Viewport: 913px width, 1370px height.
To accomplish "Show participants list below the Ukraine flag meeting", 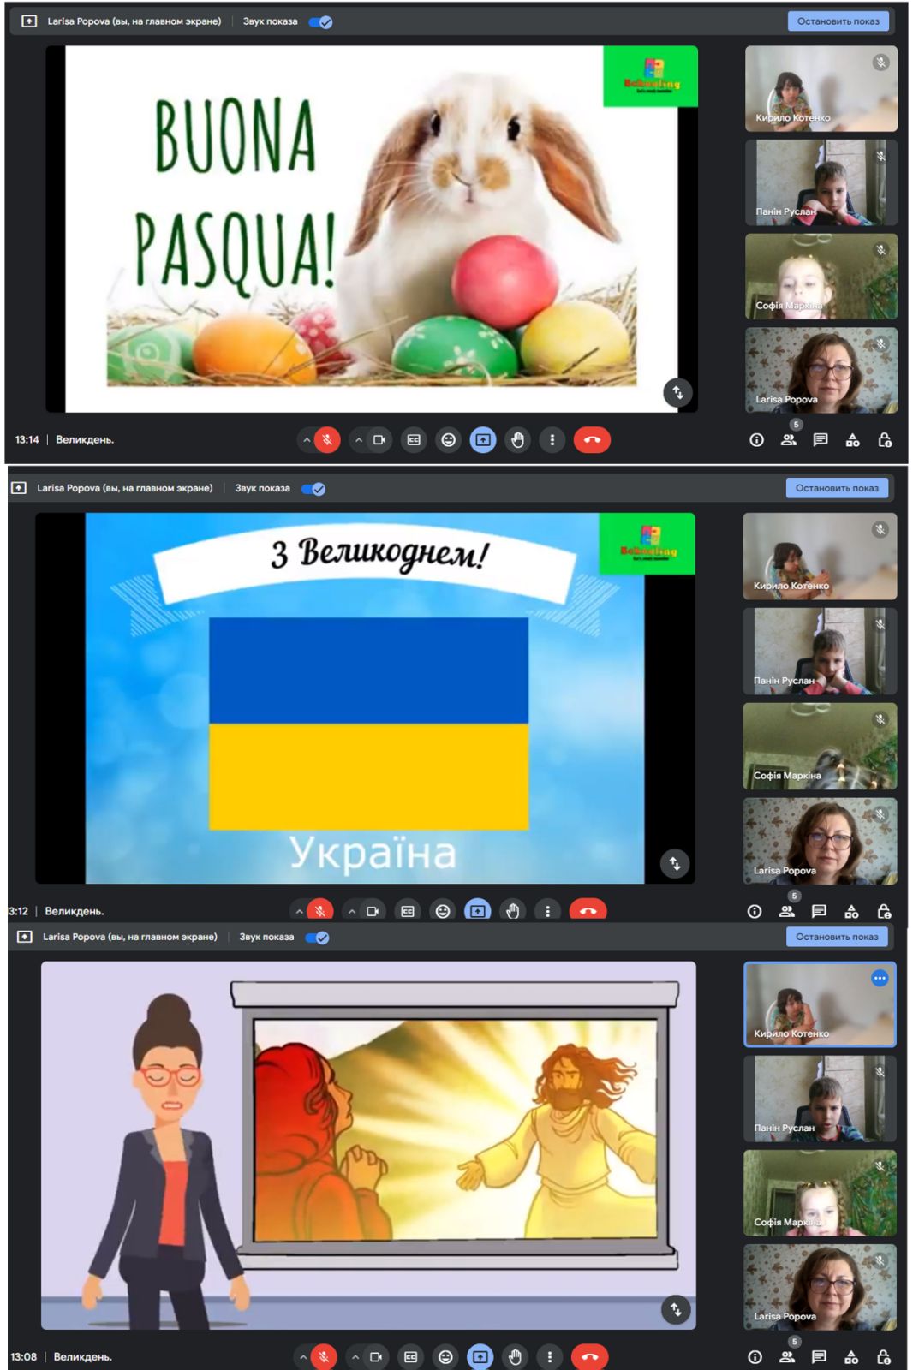I will [x=786, y=910].
